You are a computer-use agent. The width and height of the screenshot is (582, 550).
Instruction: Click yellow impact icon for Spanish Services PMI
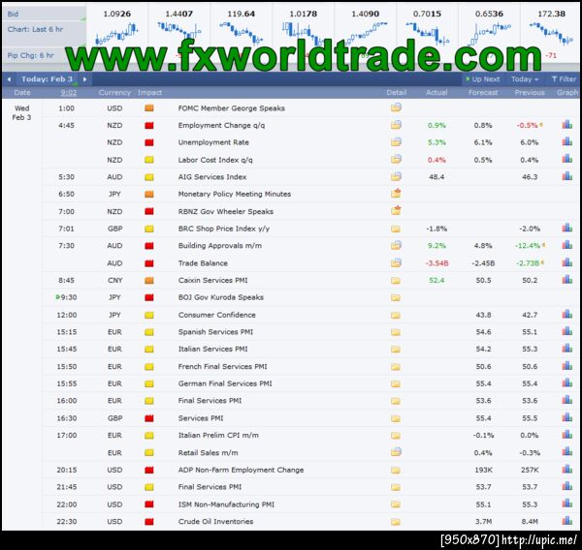tap(149, 332)
